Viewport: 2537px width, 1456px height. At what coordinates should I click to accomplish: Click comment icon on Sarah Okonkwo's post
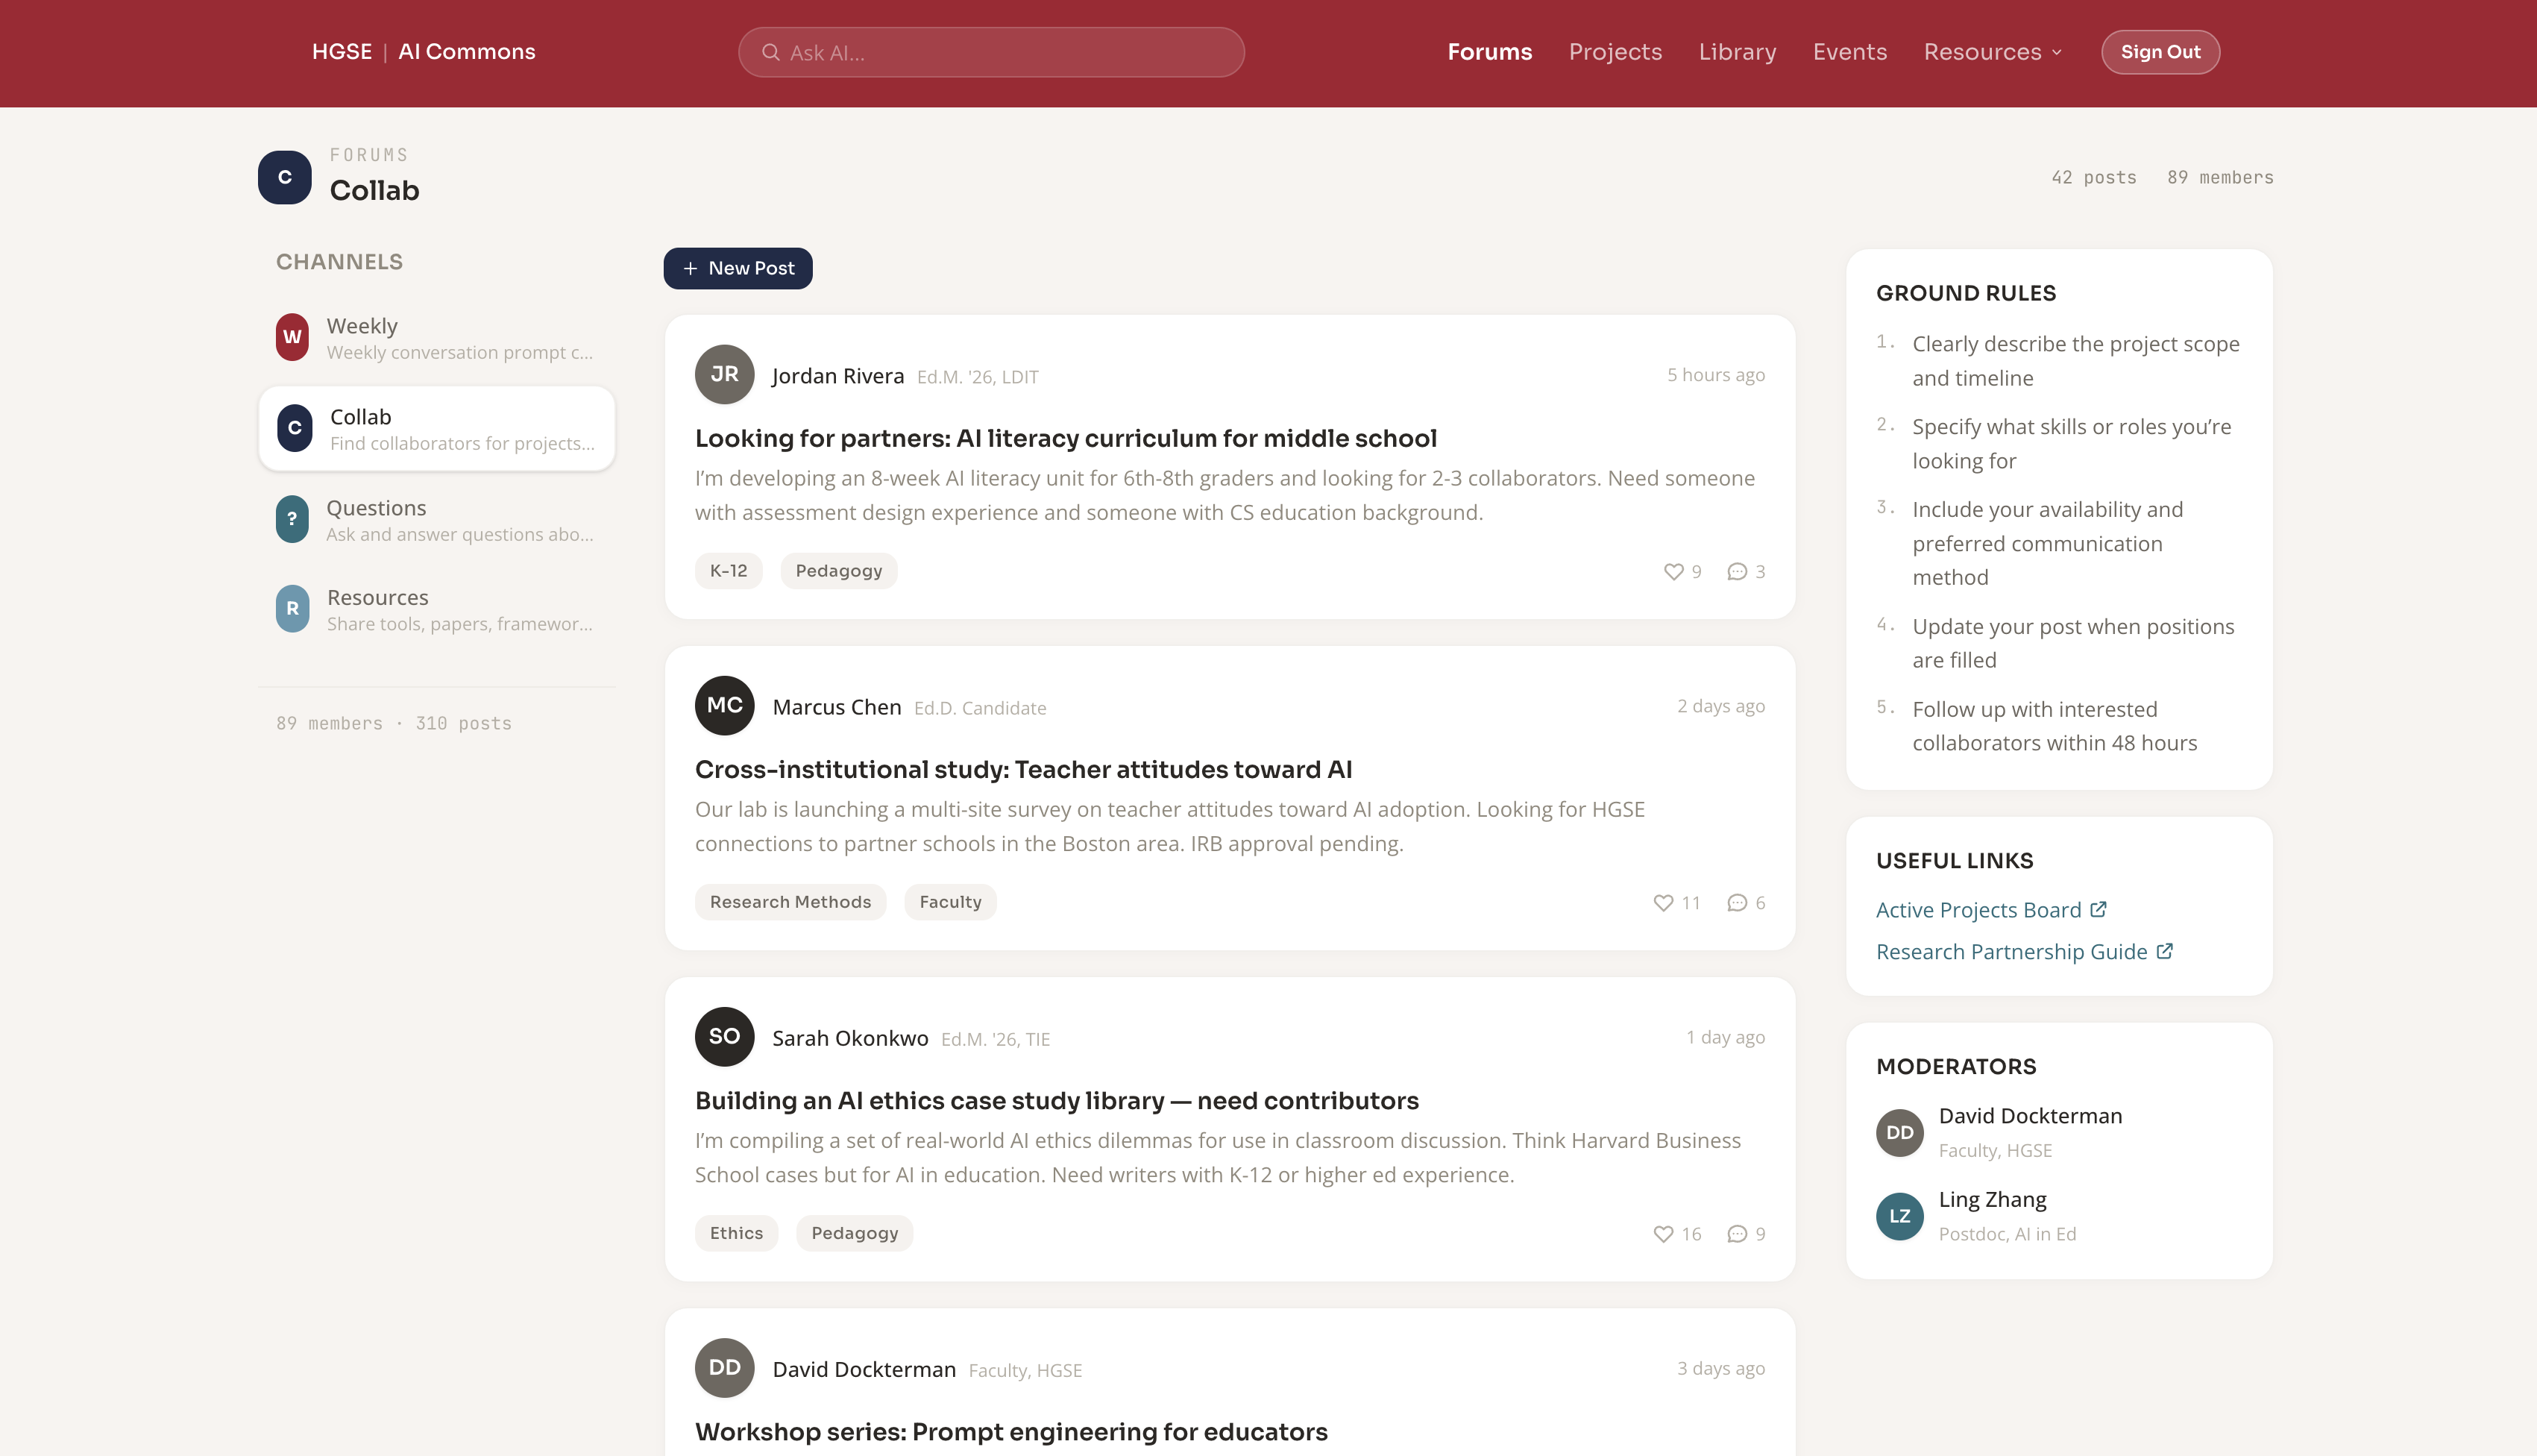point(1738,1233)
